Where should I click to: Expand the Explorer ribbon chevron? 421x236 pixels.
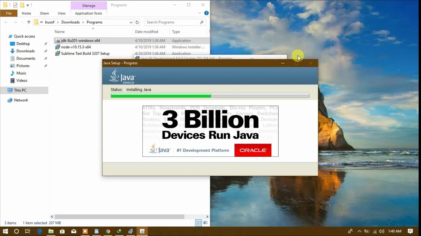coord(200,13)
